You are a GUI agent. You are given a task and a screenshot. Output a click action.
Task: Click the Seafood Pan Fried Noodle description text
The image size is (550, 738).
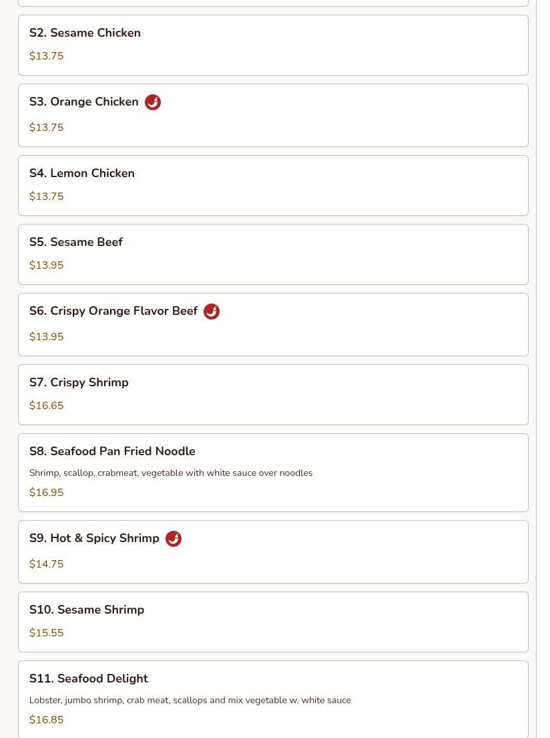pyautogui.click(x=171, y=473)
